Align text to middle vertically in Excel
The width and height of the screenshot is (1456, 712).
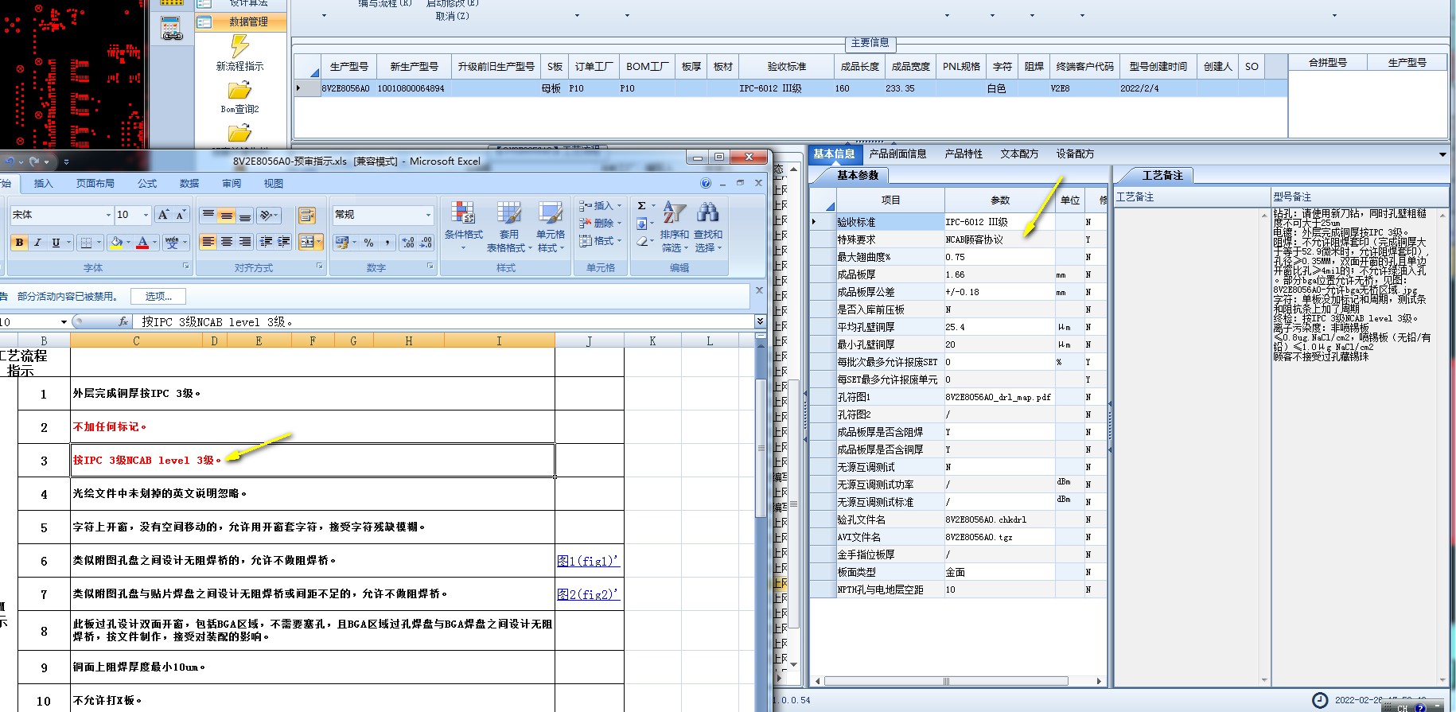226,215
